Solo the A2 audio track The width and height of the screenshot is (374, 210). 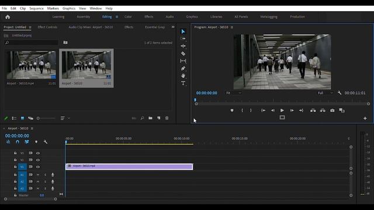(45, 181)
